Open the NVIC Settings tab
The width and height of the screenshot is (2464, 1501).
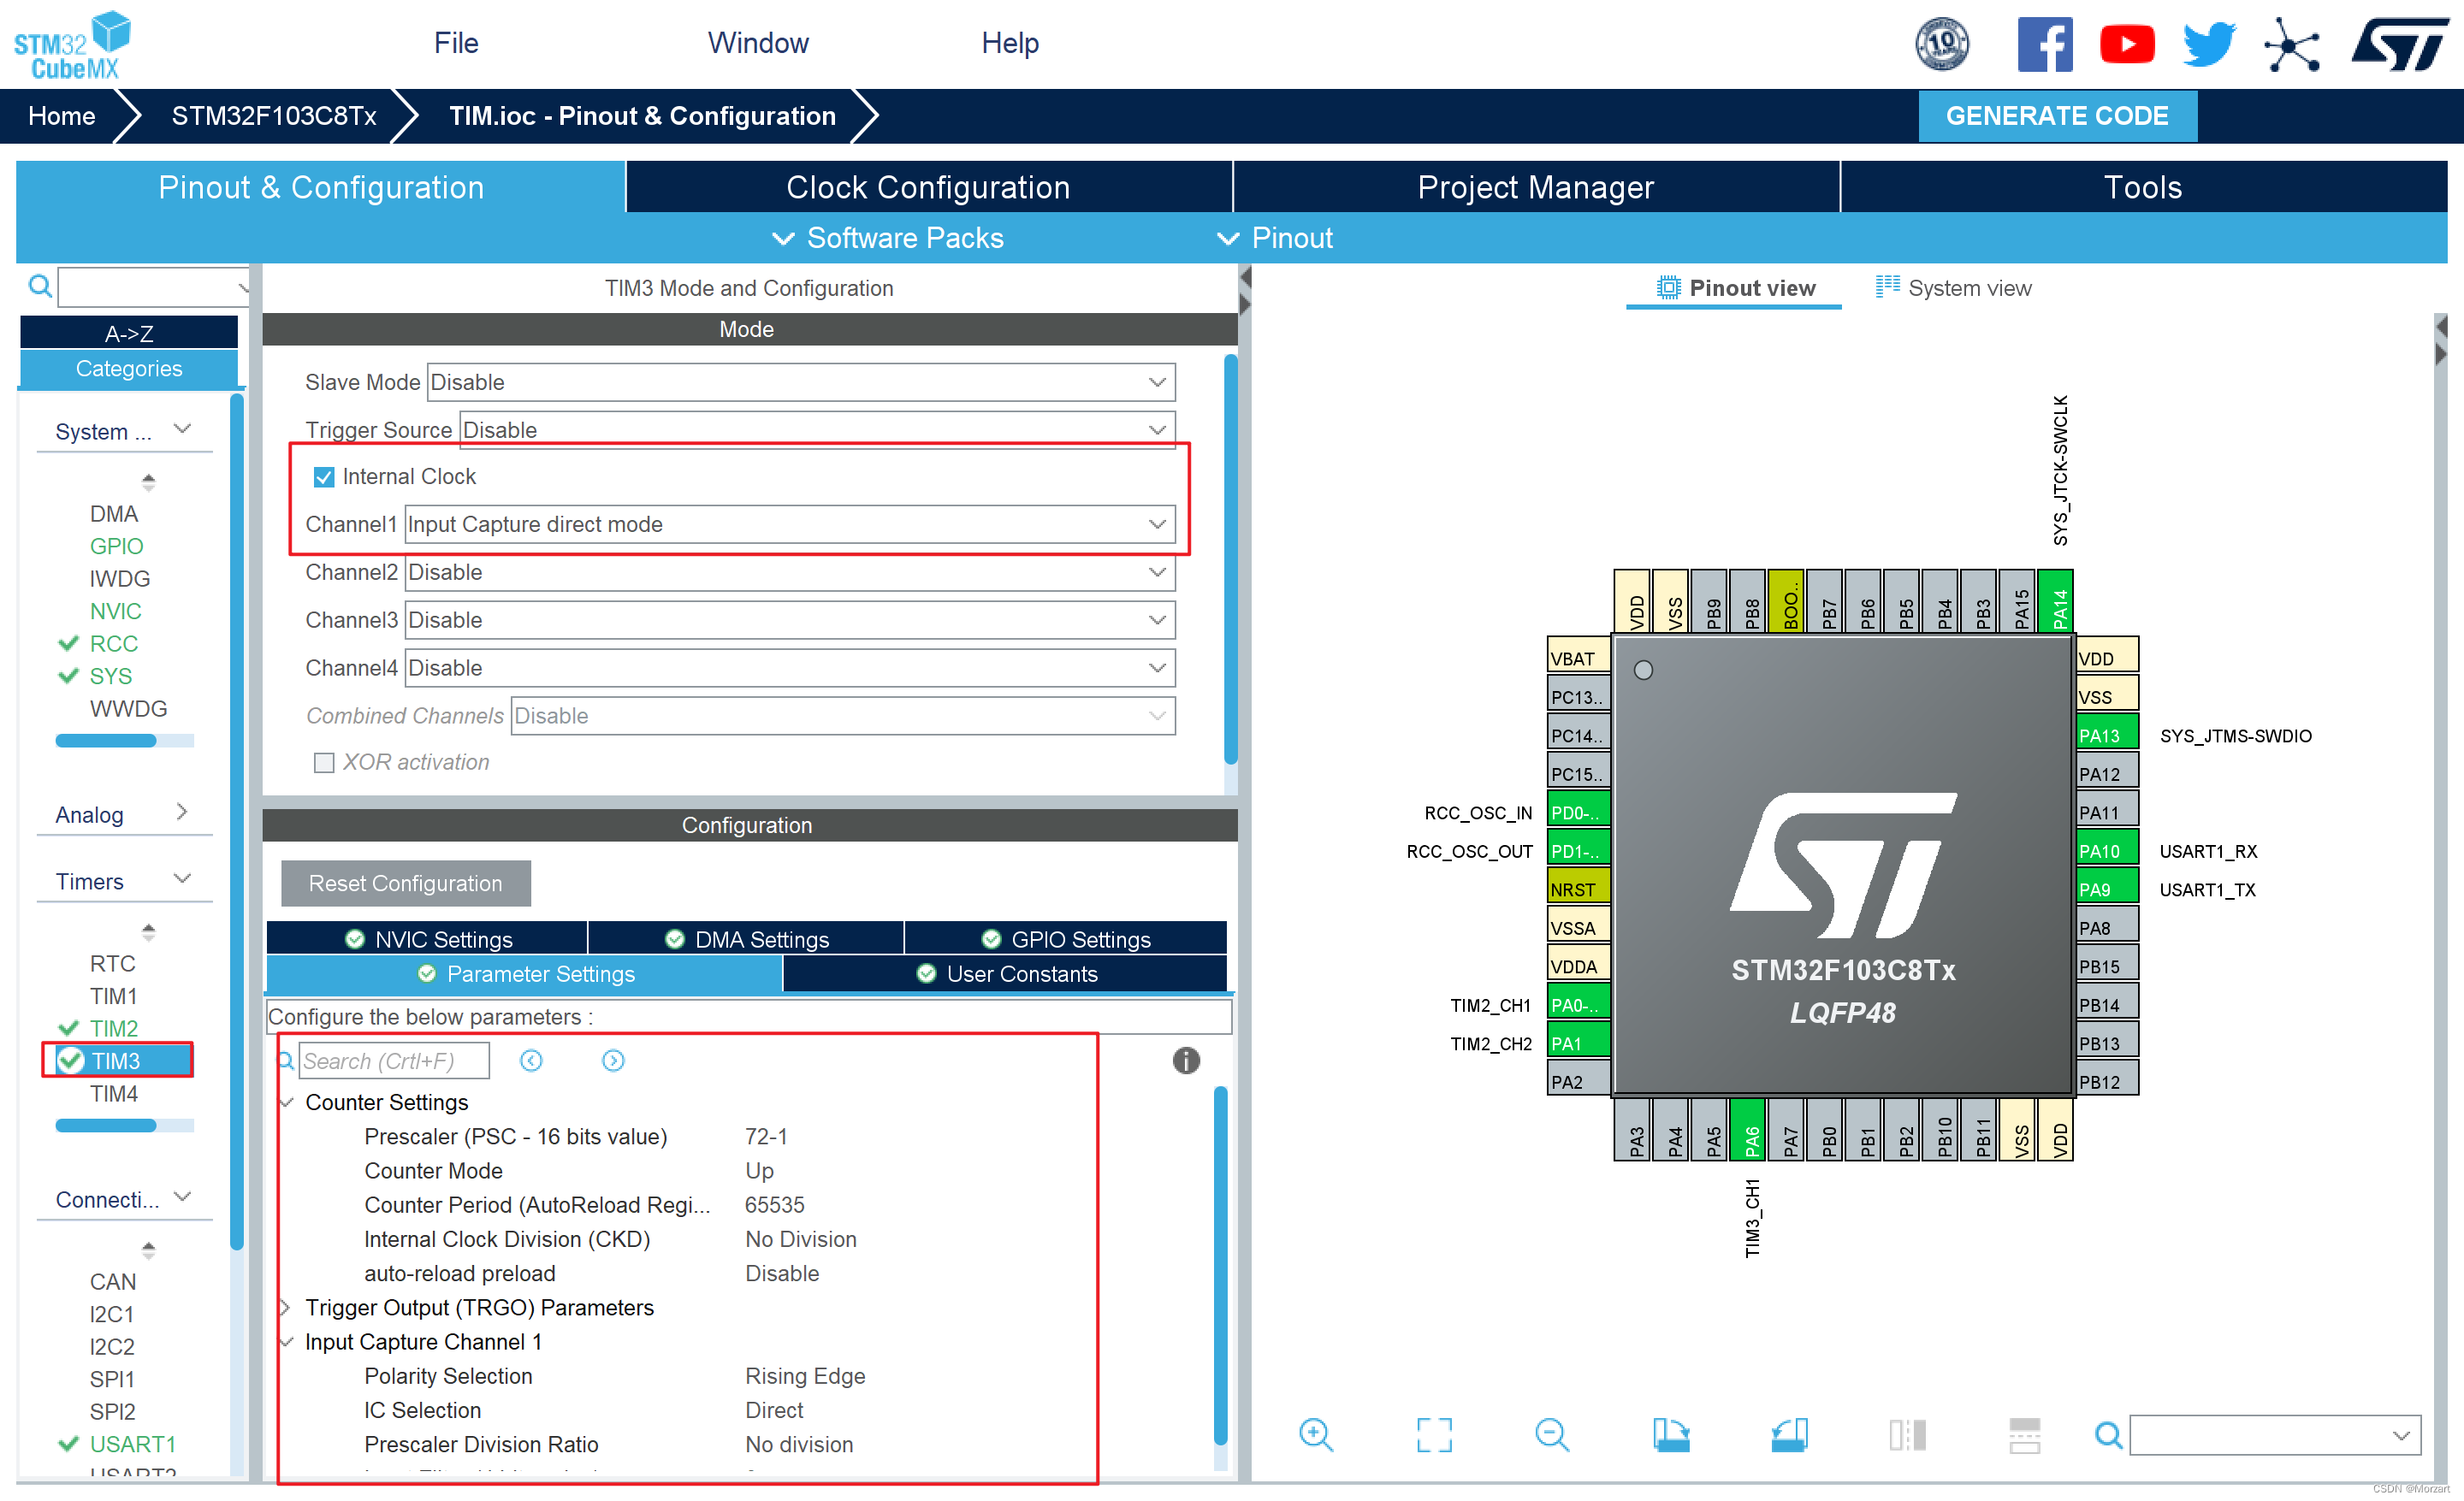point(427,939)
